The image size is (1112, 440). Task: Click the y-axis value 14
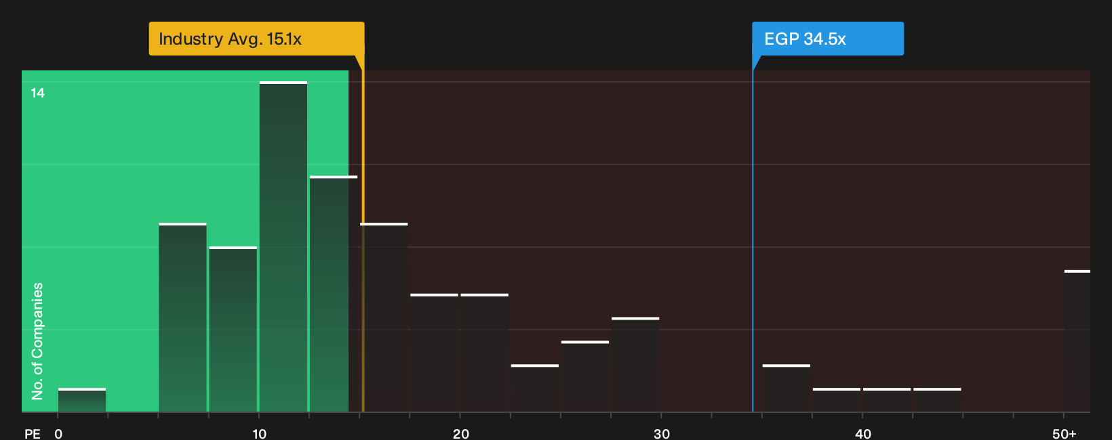coord(38,93)
